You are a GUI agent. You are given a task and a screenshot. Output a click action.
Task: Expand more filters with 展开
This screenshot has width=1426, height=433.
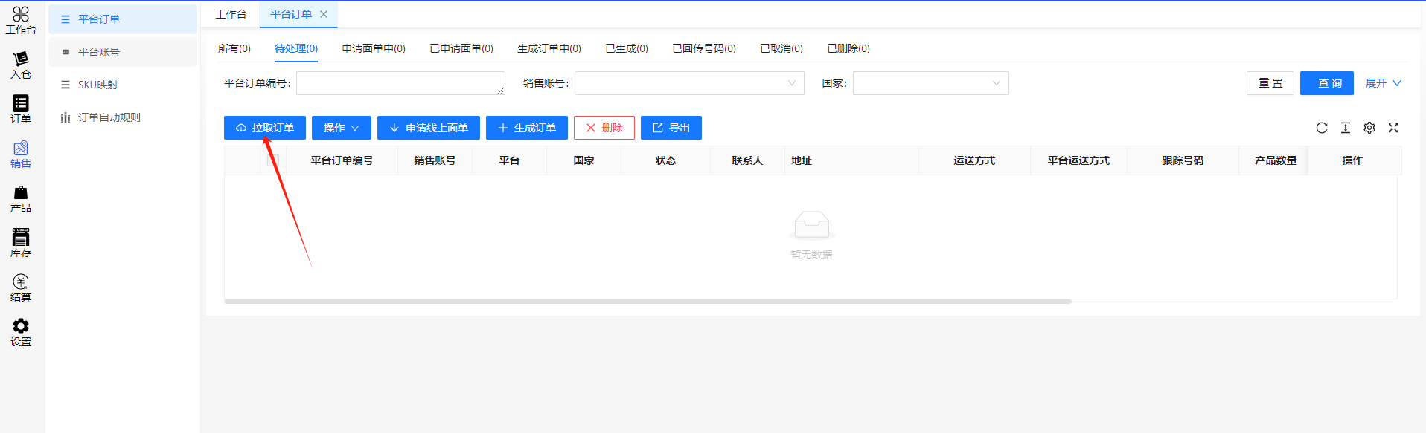1383,83
